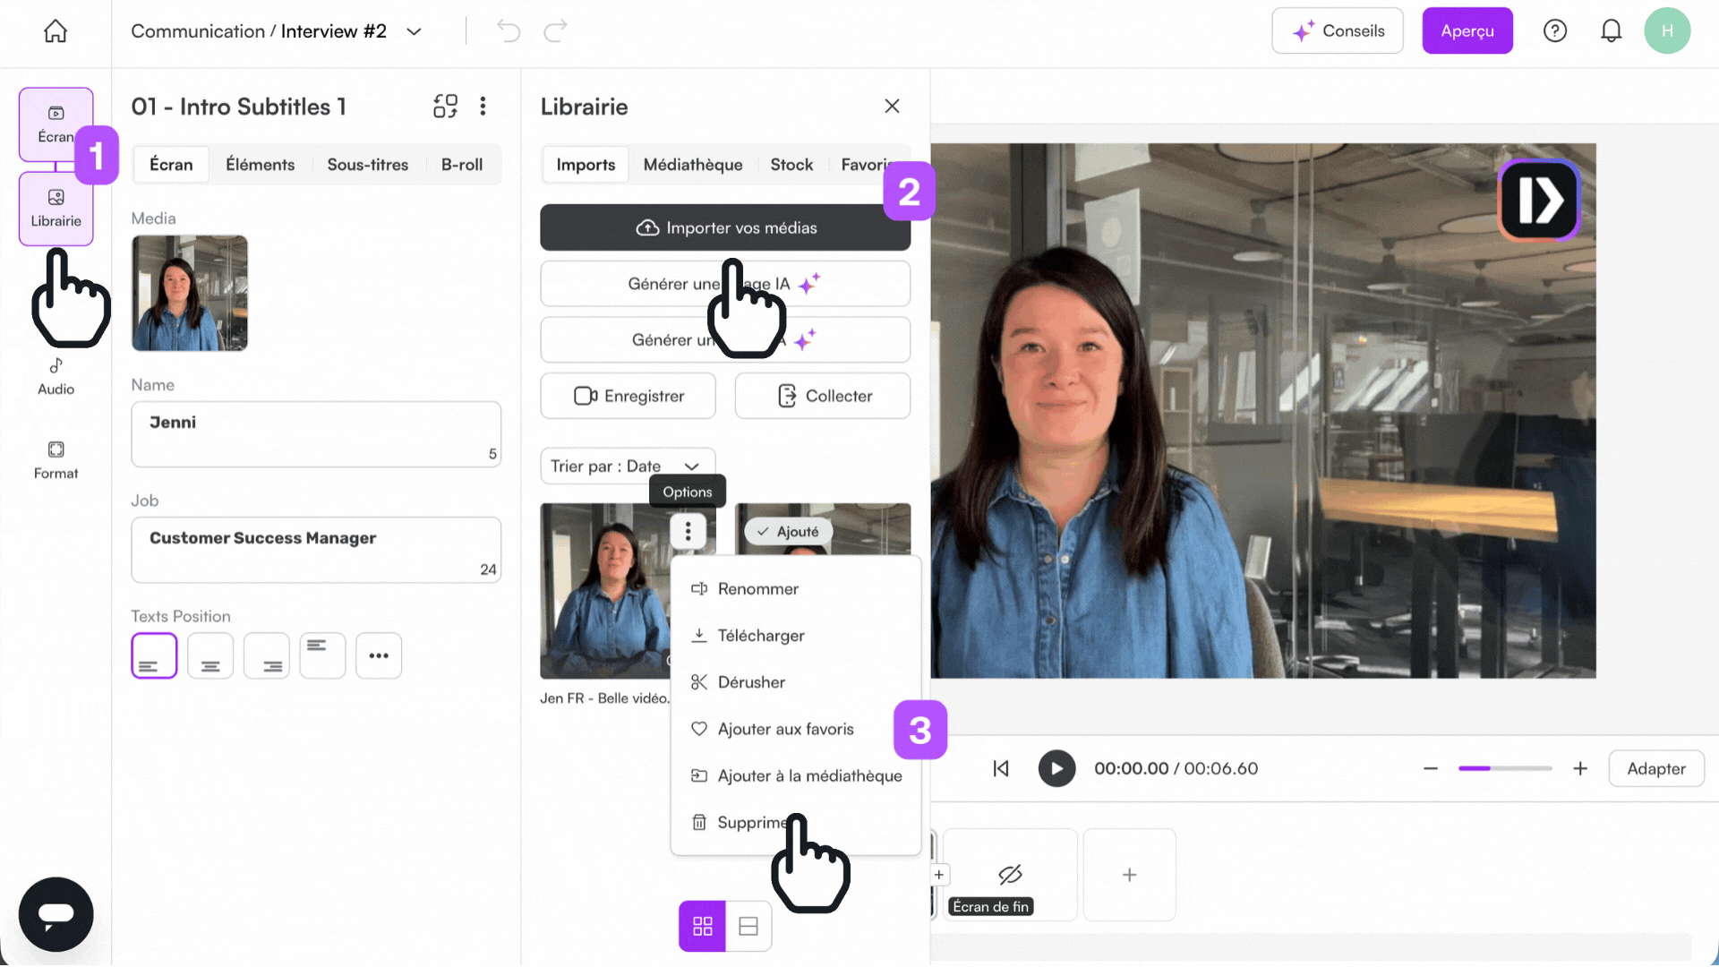The image size is (1719, 967).
Task: Switch library to list view
Action: pos(748,926)
